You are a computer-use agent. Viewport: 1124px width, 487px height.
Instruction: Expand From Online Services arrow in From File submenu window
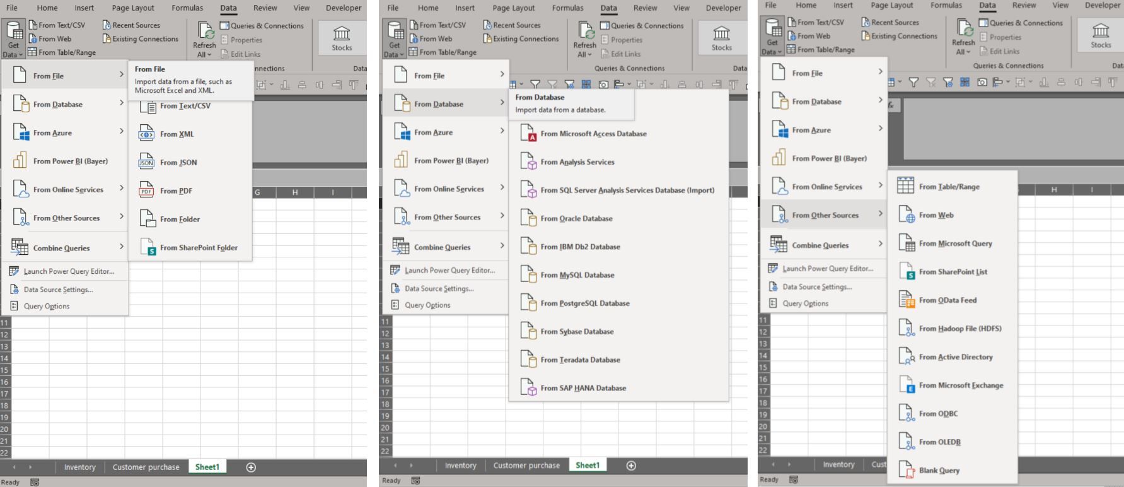click(122, 188)
